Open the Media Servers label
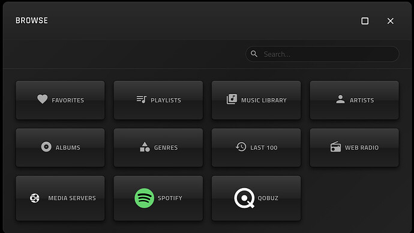The height and width of the screenshot is (233, 414). tap(72, 198)
